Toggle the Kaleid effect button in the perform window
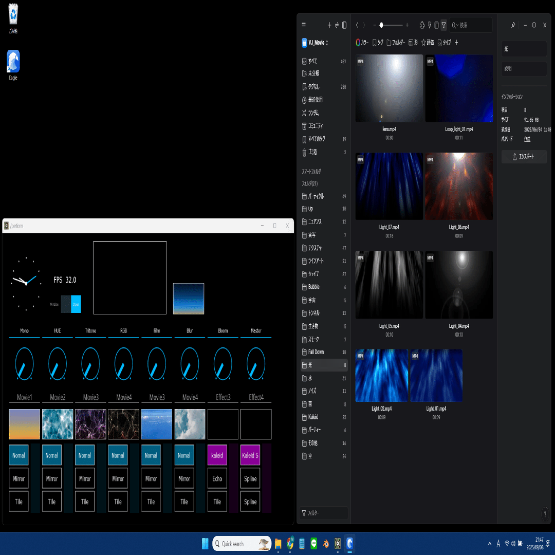 [x=217, y=455]
